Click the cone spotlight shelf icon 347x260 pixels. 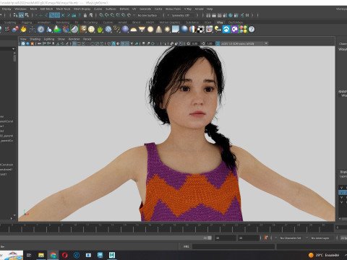pos(159,30)
